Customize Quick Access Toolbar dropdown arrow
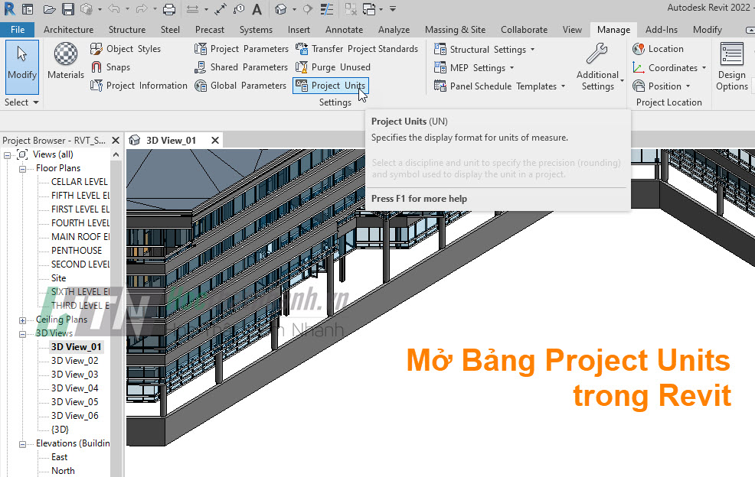The width and height of the screenshot is (755, 477). tap(393, 9)
